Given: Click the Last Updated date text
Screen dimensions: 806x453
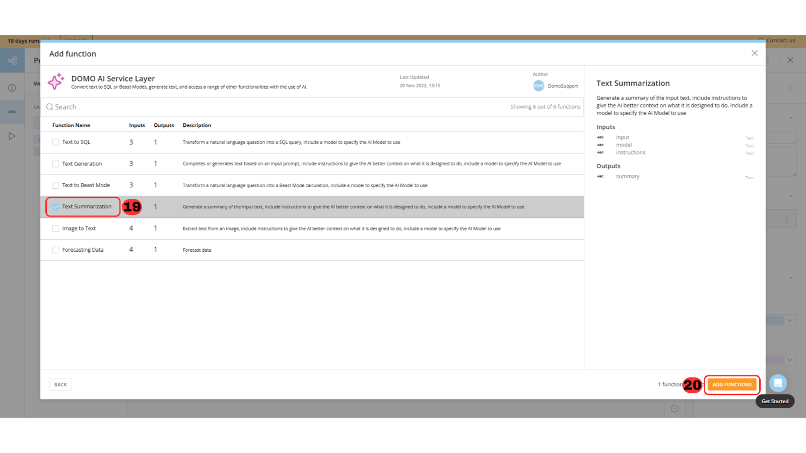Looking at the screenshot, I should [x=420, y=86].
